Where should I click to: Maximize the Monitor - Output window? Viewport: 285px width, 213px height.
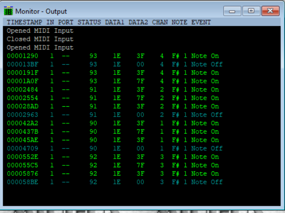click(251, 11)
